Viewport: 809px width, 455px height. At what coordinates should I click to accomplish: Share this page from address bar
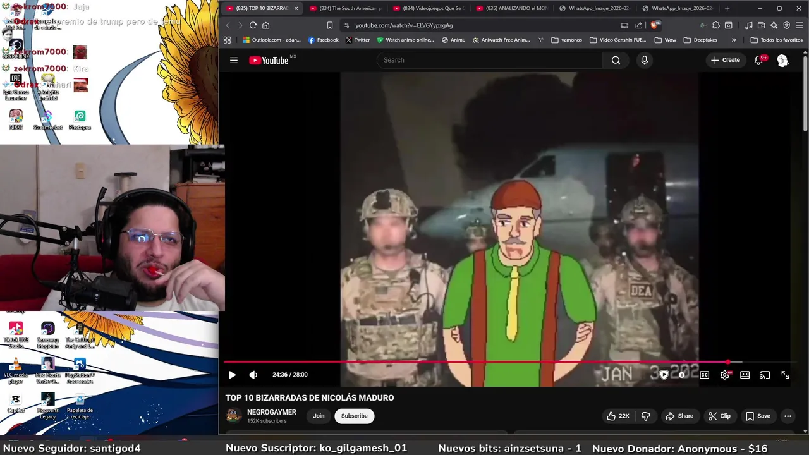coord(638,25)
